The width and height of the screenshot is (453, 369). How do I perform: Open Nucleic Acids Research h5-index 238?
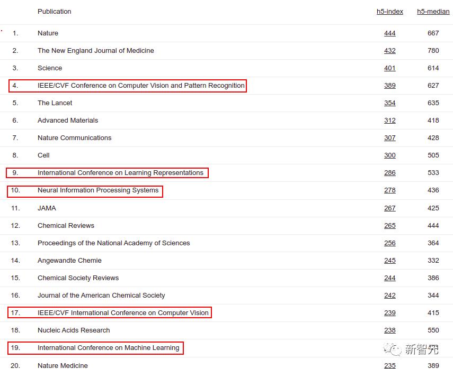pyautogui.click(x=389, y=330)
